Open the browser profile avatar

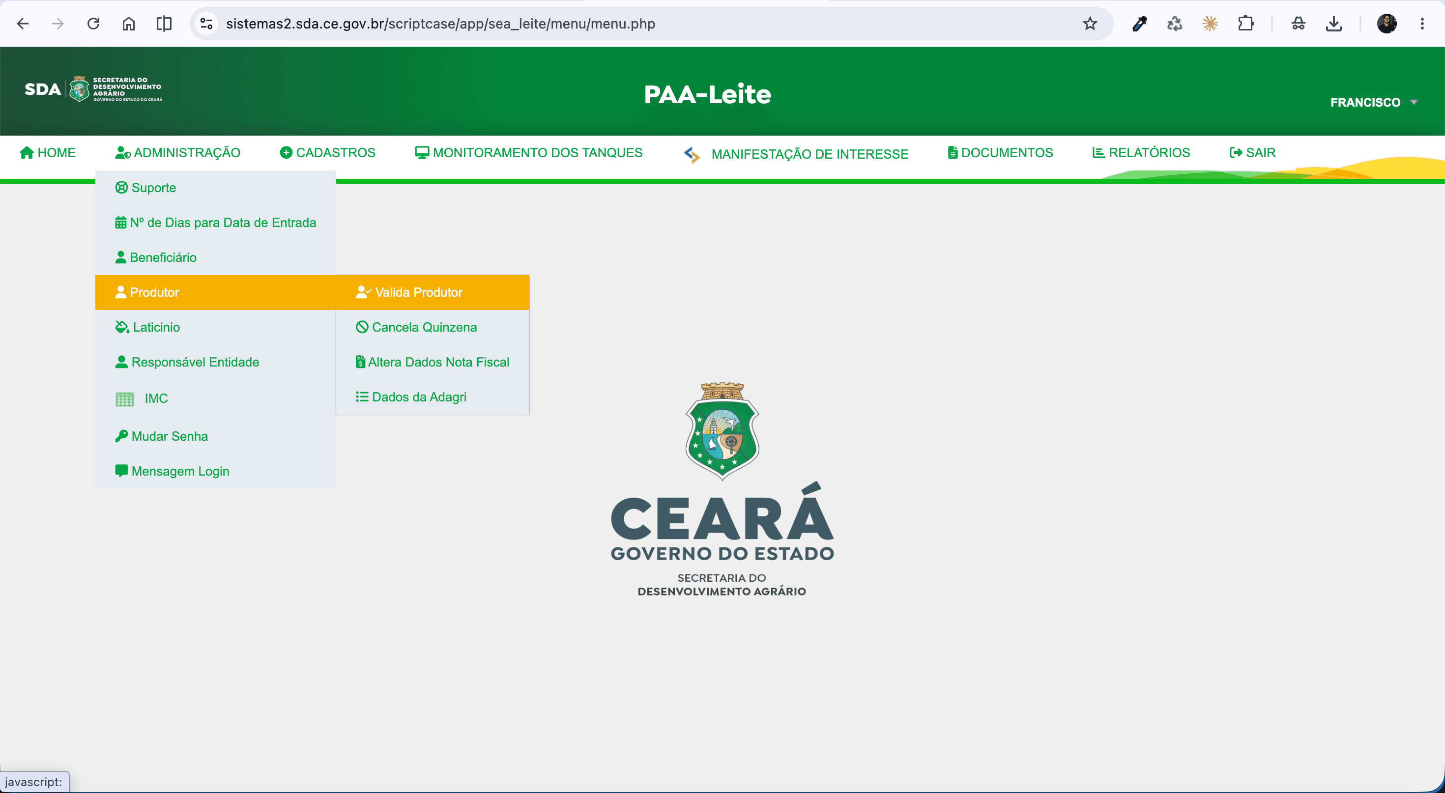pyautogui.click(x=1387, y=24)
